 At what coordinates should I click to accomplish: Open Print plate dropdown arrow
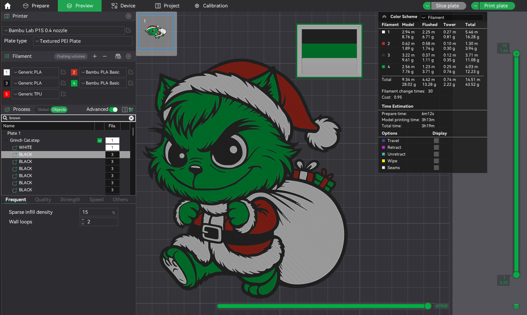[x=475, y=6]
